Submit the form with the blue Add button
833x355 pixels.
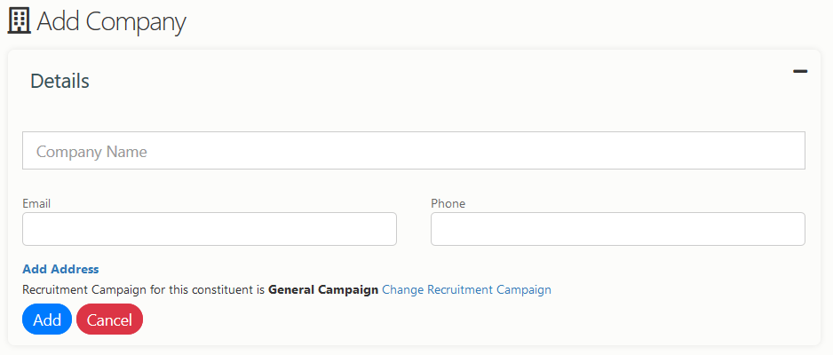(47, 319)
